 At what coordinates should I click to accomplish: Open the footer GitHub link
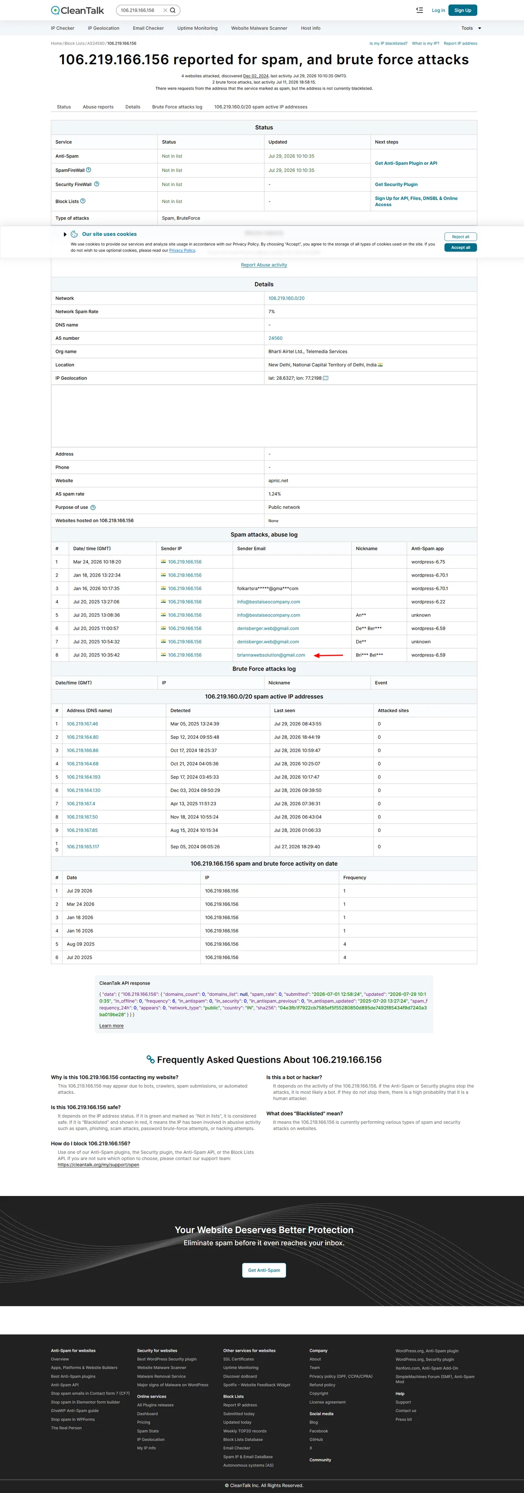point(316,1439)
